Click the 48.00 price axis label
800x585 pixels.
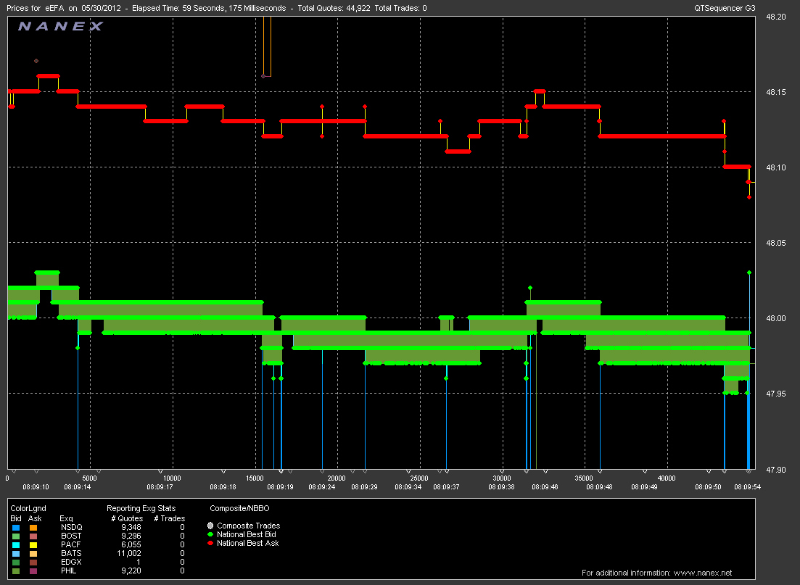(x=776, y=318)
